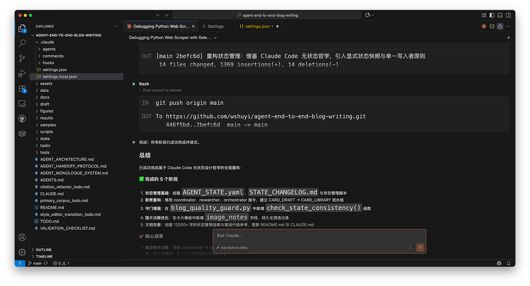This screenshot has height=286, width=530.
Task: Toggle the bottom Panel visibility
Action: click(500, 15)
